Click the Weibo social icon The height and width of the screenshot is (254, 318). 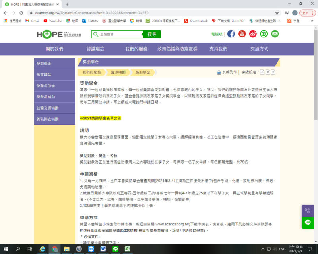click(253, 34)
